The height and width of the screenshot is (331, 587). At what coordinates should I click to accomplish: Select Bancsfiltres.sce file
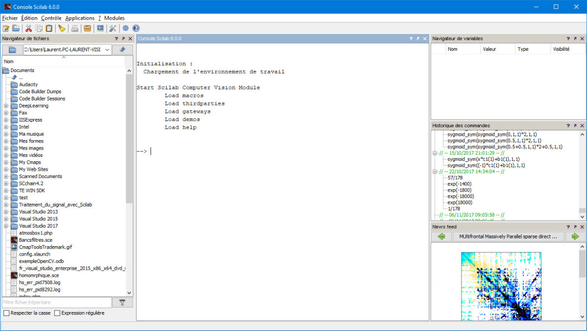pyautogui.click(x=36, y=240)
